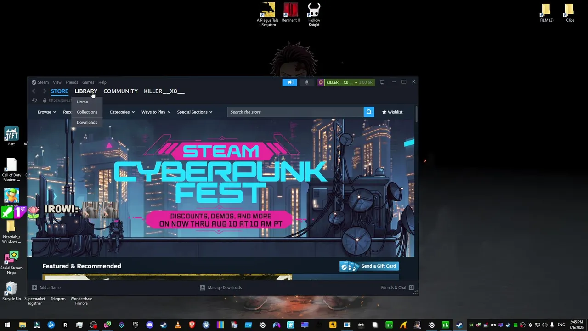588x331 pixels.
Task: Open the Friends & Chat icon
Action: [x=411, y=288]
